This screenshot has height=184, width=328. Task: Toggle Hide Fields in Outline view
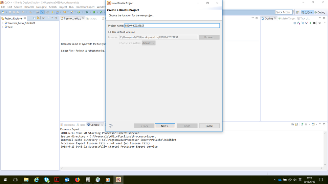(302, 23)
